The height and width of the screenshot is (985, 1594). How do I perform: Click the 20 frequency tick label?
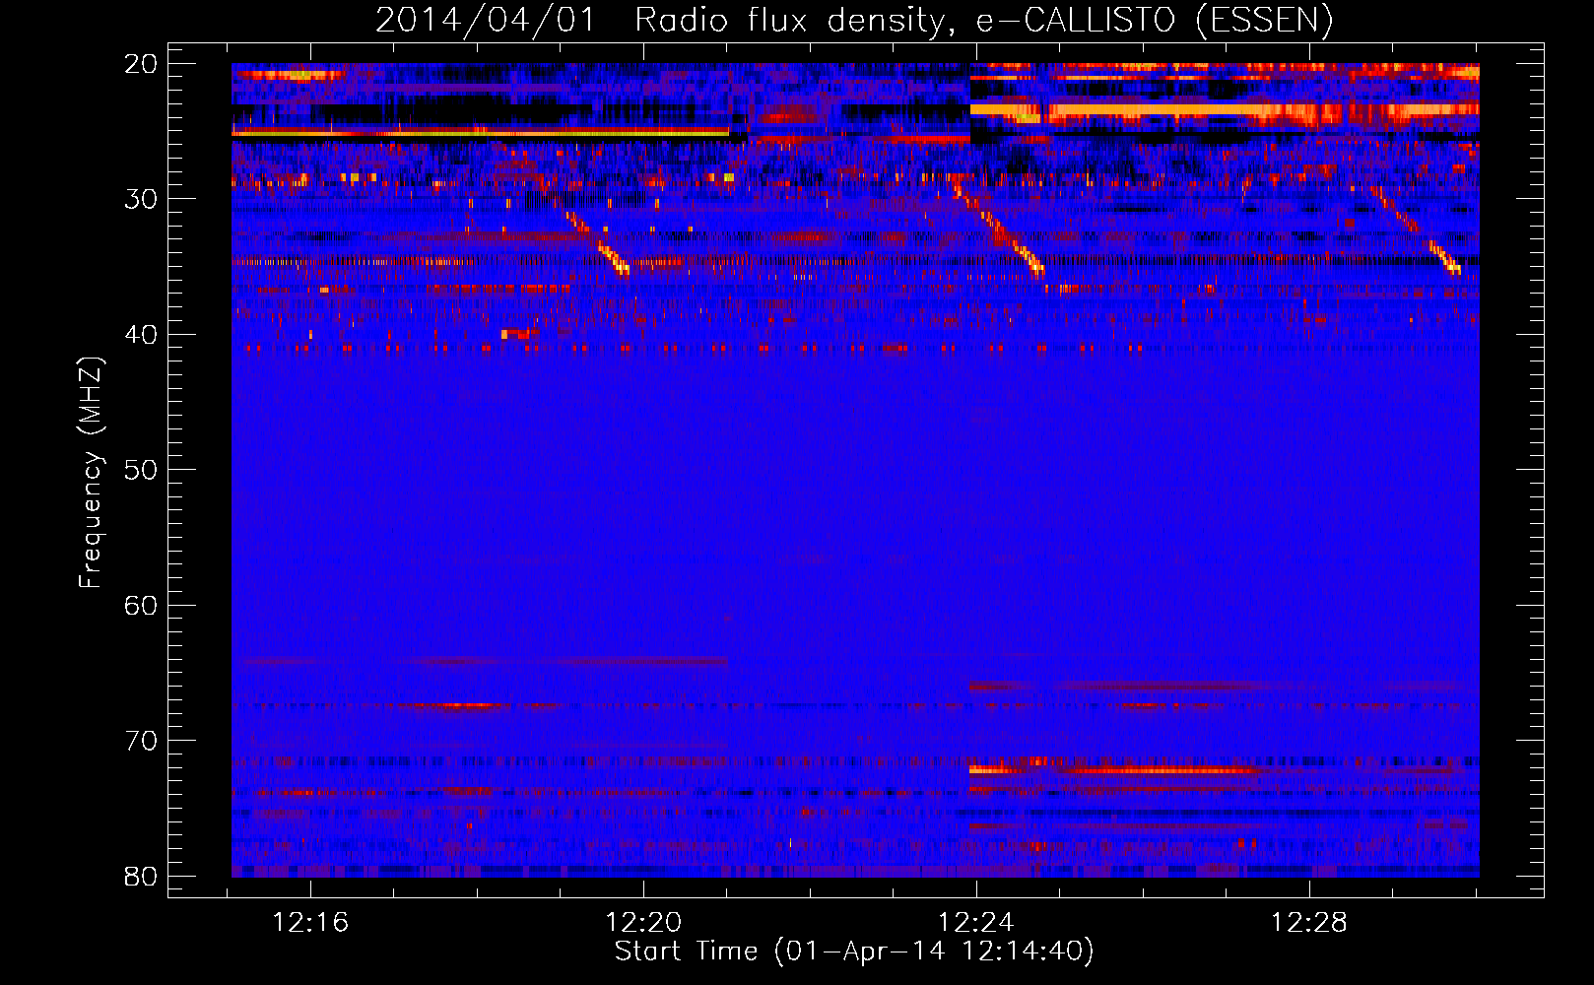[141, 64]
